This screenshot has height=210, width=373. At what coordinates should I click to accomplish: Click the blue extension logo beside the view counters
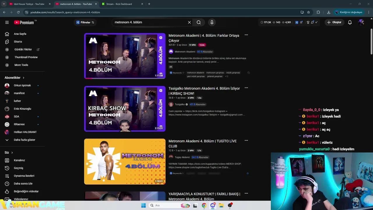tap(297, 22)
